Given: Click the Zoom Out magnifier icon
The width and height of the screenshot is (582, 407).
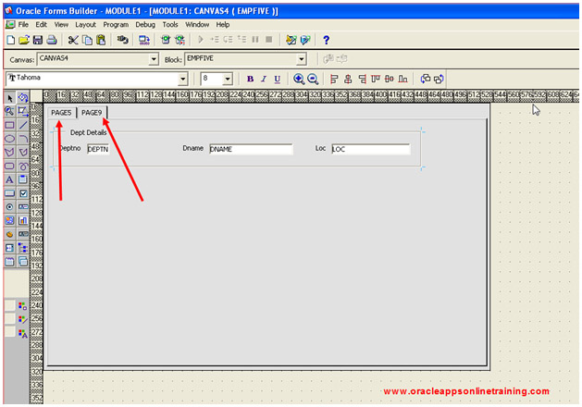Looking at the screenshot, I should 313,79.
